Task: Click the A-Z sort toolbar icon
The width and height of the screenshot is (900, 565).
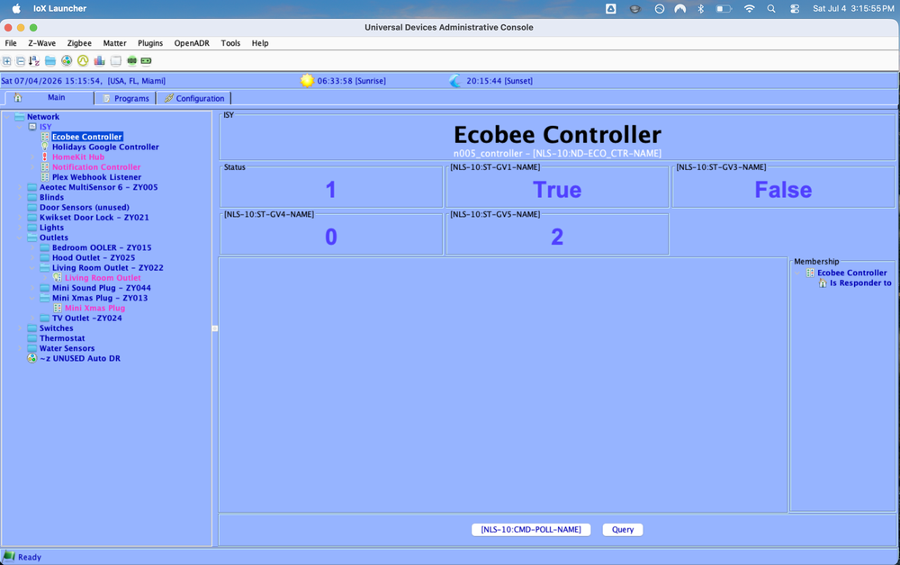Action: [x=34, y=61]
